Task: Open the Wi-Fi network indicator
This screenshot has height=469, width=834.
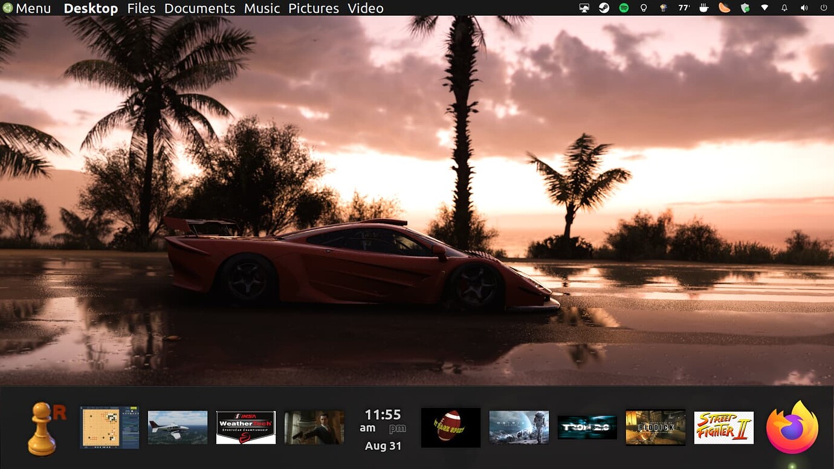Action: (764, 8)
